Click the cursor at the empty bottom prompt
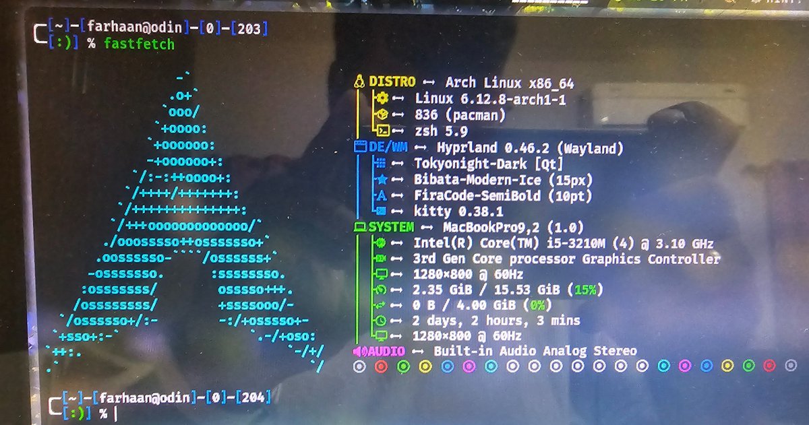Screen dimensions: 809x425 [x=115, y=413]
